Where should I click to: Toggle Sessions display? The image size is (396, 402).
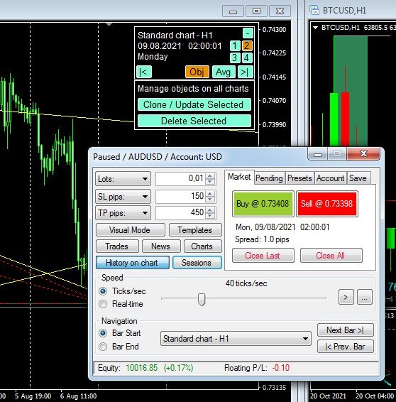point(197,263)
